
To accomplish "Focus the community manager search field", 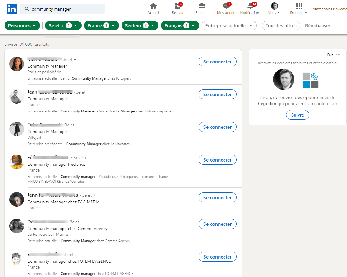I will pos(62,9).
